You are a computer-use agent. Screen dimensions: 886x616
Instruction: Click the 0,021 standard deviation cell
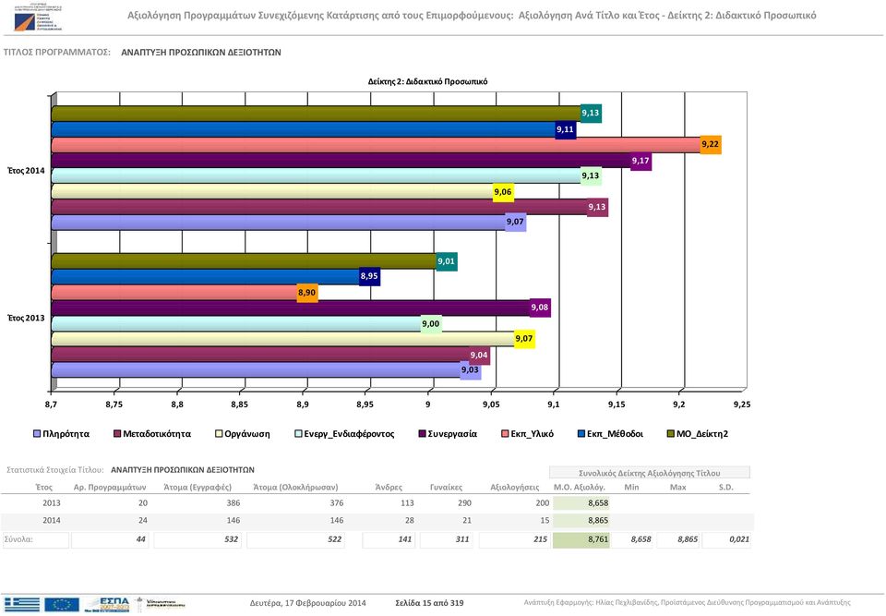pyautogui.click(x=726, y=539)
